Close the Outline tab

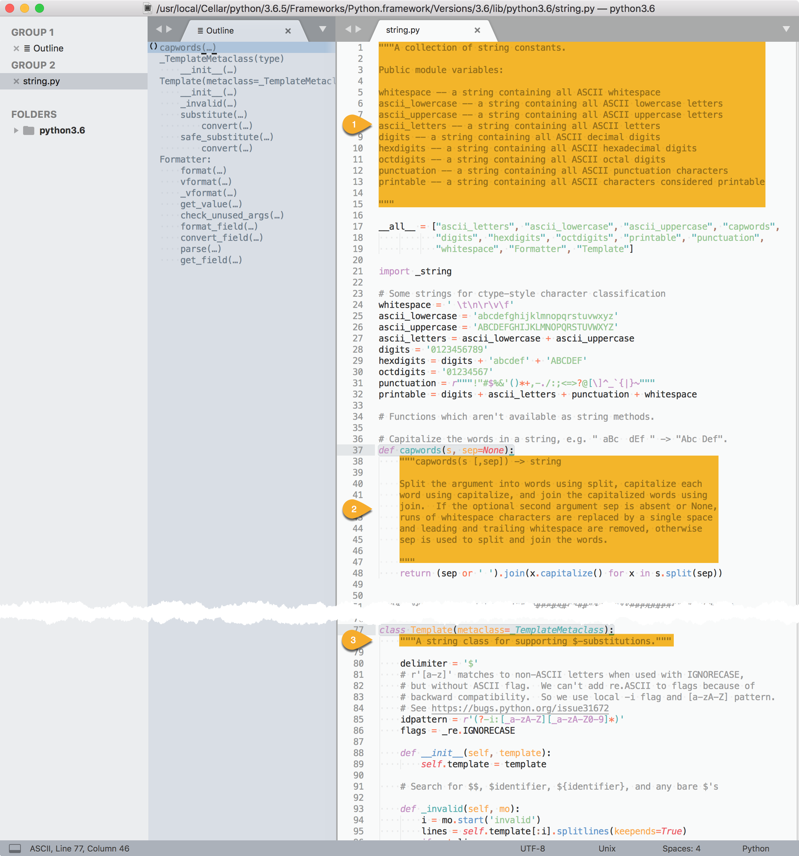[x=288, y=31]
